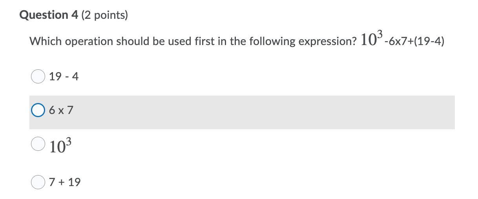Select the "7 + 19" radio button
The width and height of the screenshot is (478, 199).
38,182
